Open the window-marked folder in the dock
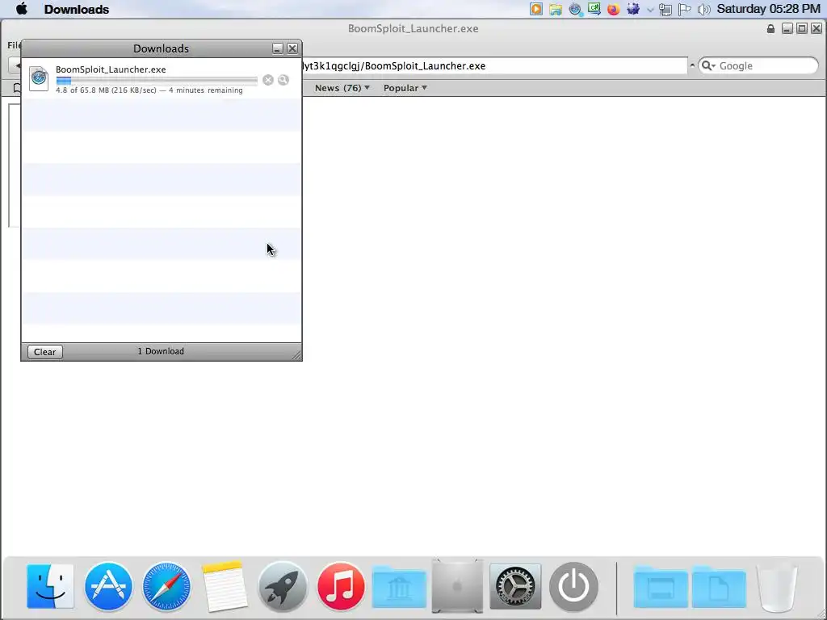827x620 pixels. 661,588
